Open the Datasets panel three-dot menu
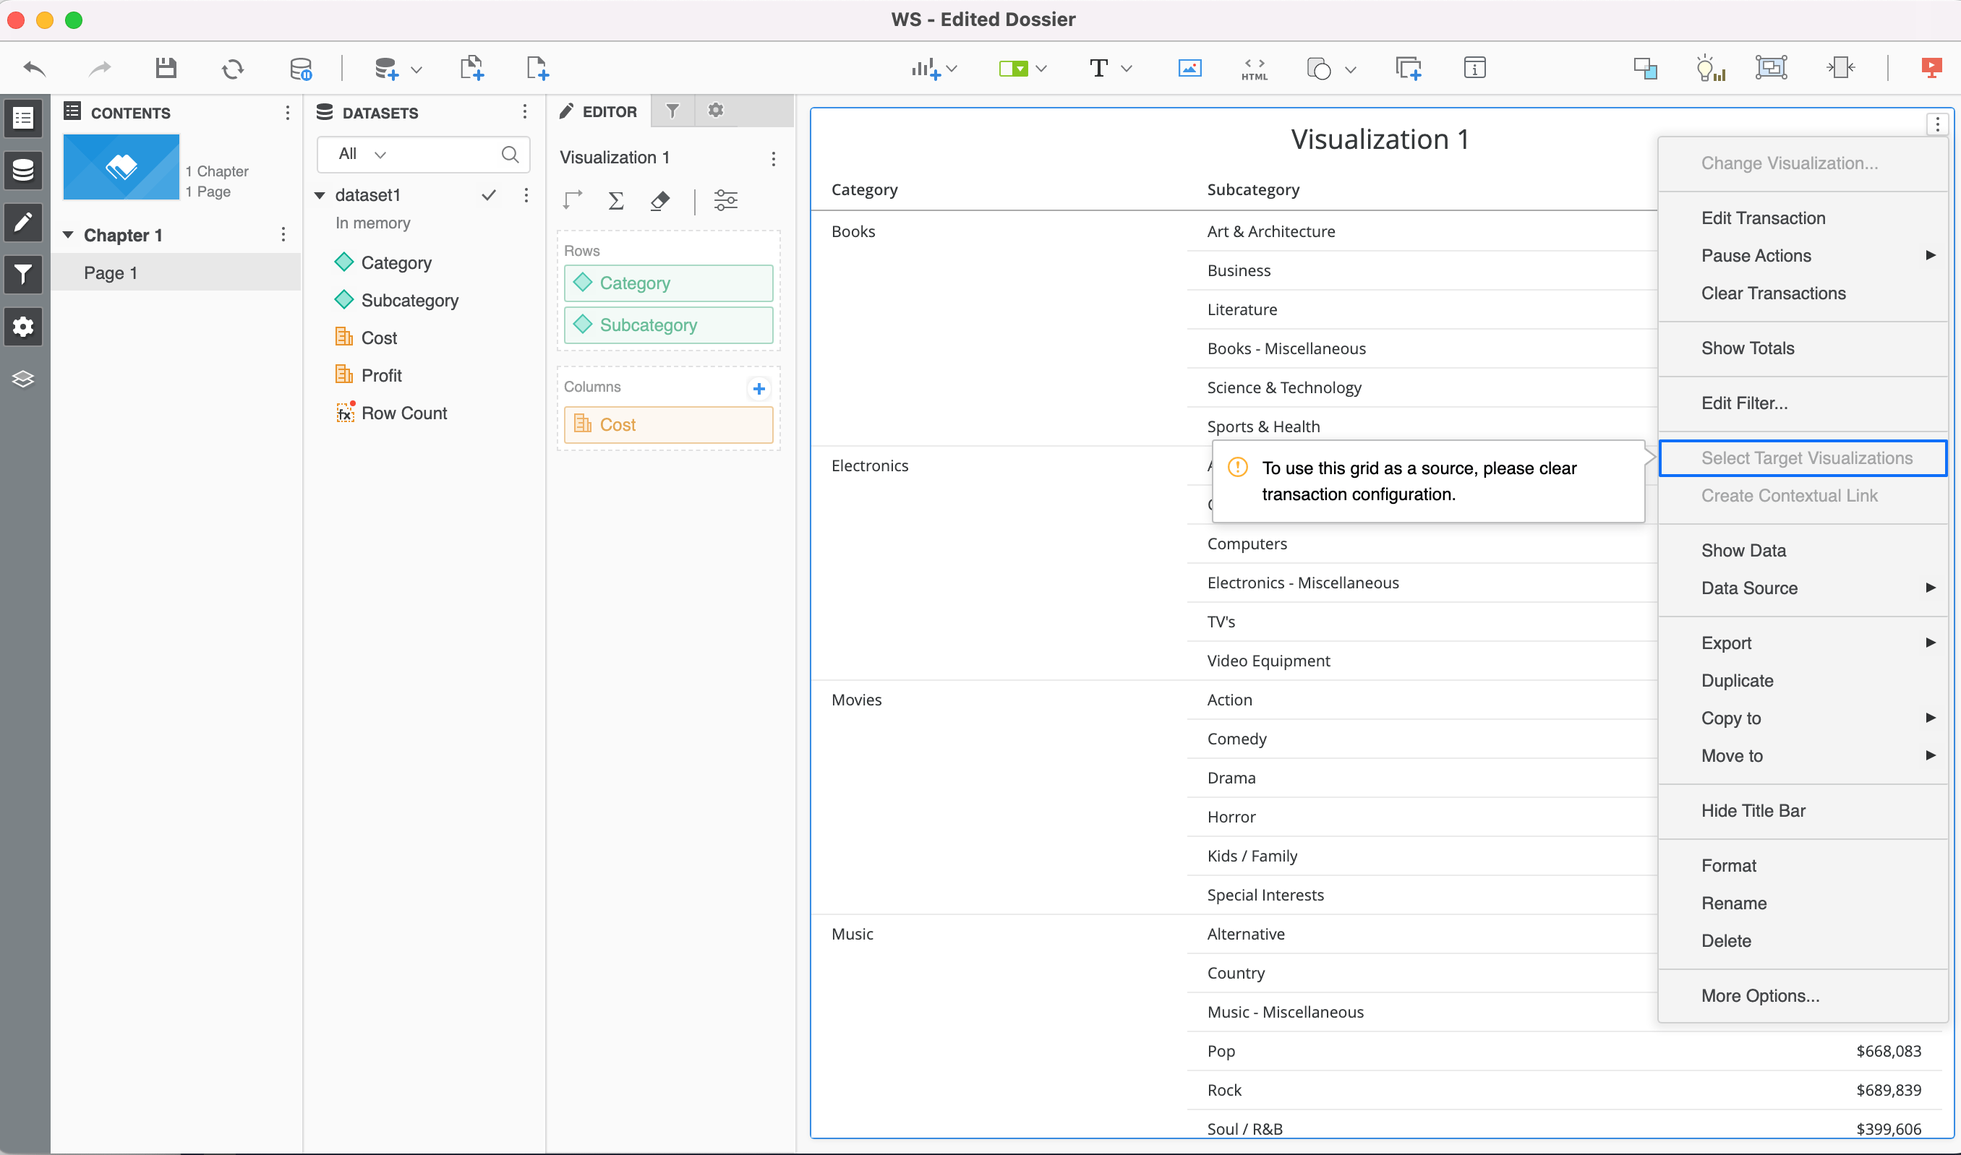Viewport: 1961px width, 1155px height. (x=525, y=112)
